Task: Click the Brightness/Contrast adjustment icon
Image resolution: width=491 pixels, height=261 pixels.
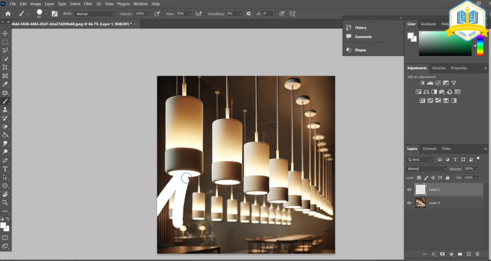Action: tap(422, 83)
